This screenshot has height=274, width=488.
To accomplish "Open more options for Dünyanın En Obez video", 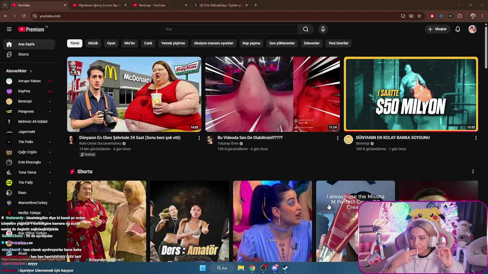I will click(199, 138).
